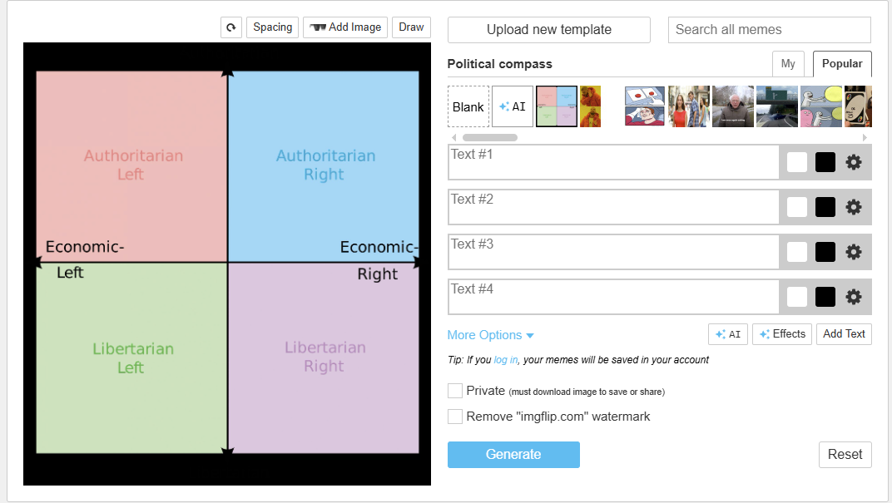
Task: Open the settings gear for Text #4
Action: point(854,297)
